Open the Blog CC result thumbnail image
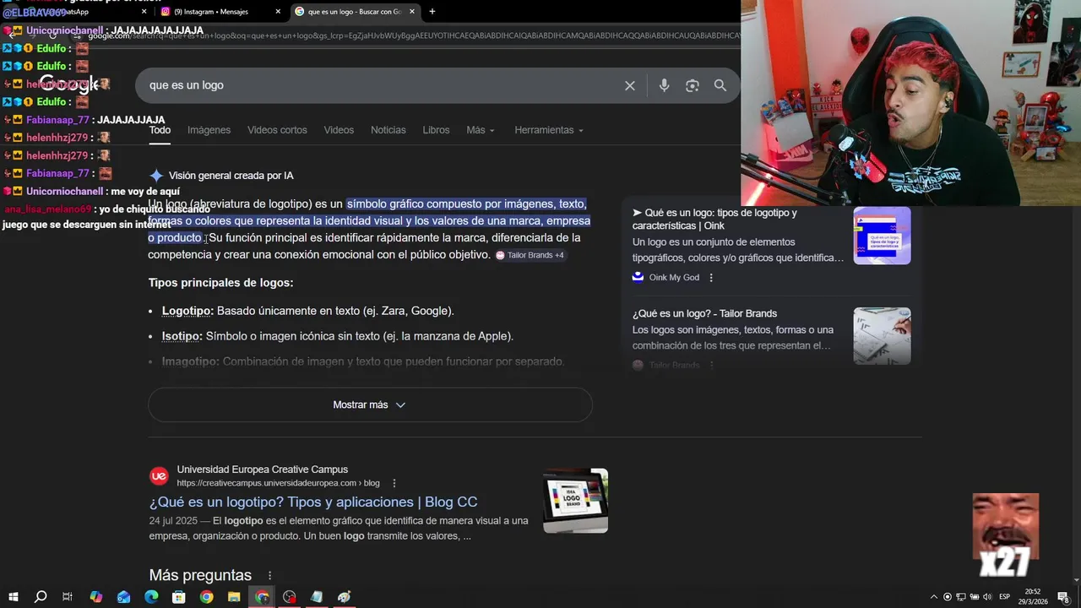This screenshot has width=1081, height=608. point(575,501)
